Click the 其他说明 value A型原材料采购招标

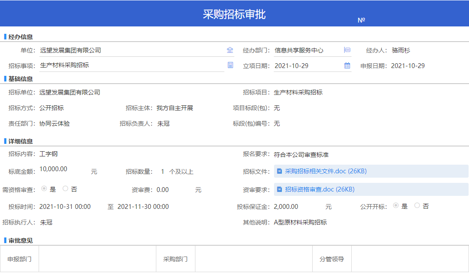(301, 222)
